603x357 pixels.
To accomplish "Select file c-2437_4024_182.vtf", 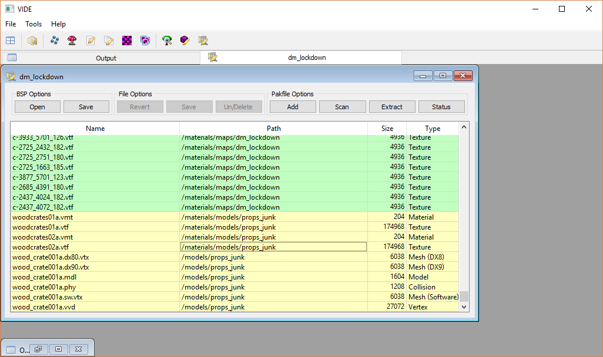I will [x=235, y=197].
